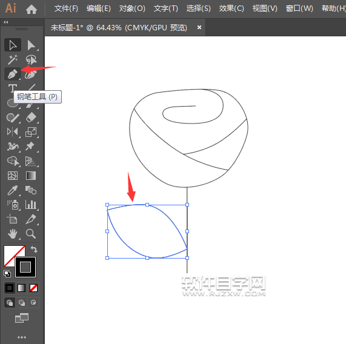Image resolution: width=346 pixels, height=344 pixels.
Task: Enable Draw Behind mode
Action: [x=21, y=303]
